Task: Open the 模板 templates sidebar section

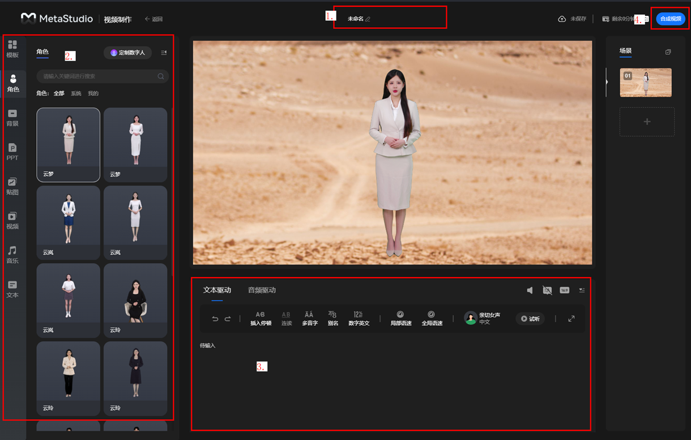Action: coord(12,49)
